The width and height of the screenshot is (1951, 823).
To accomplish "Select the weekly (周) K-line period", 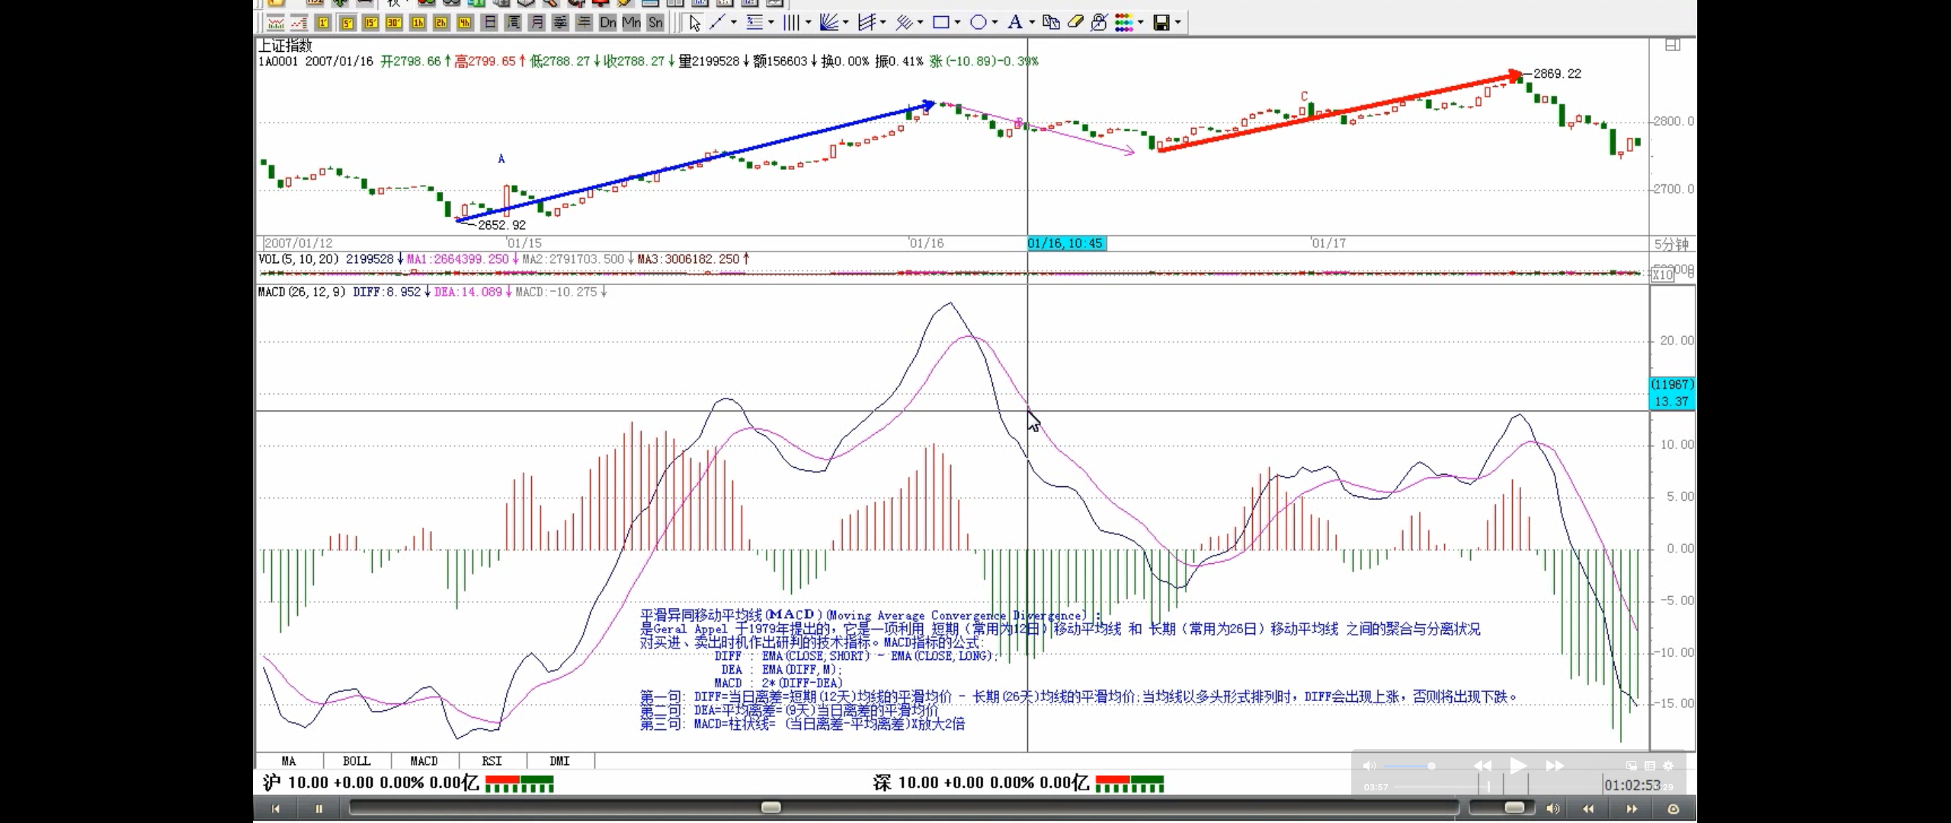I will pyautogui.click(x=513, y=23).
